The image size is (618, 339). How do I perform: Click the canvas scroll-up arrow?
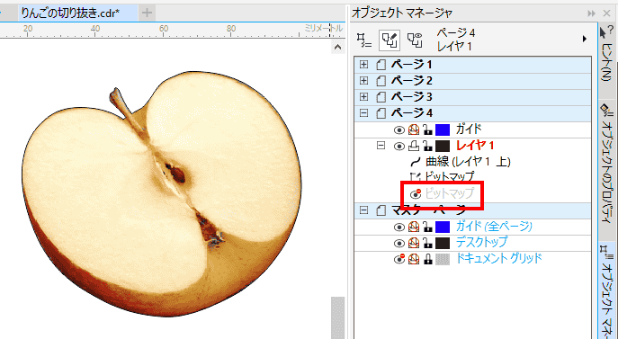[x=337, y=48]
